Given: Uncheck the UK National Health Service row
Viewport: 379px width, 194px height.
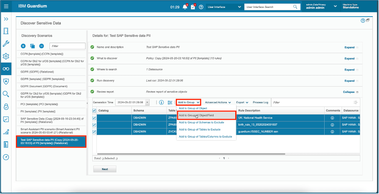Looking at the screenshot, I should 94,118.
